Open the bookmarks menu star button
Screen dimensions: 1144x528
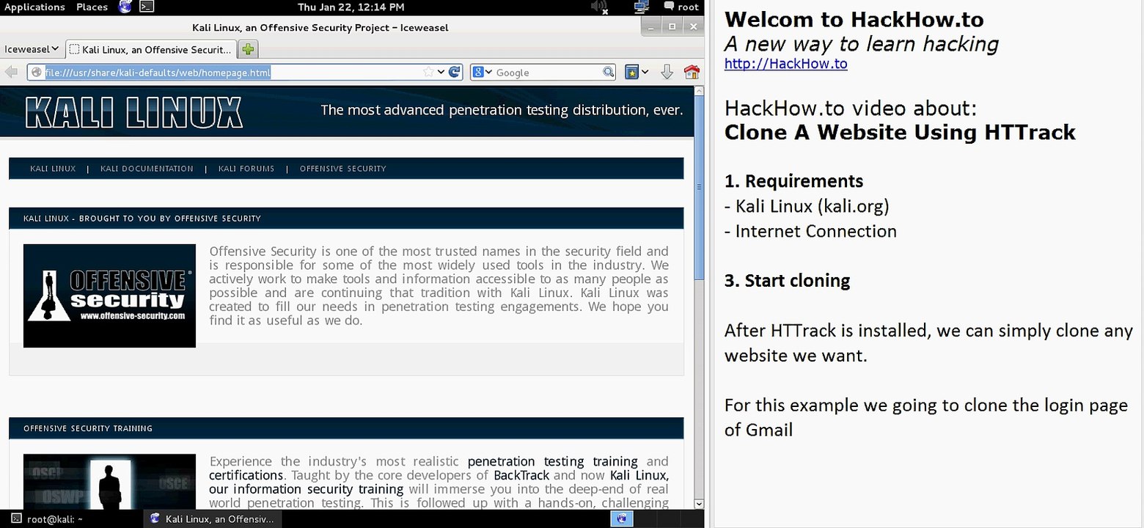coord(631,72)
